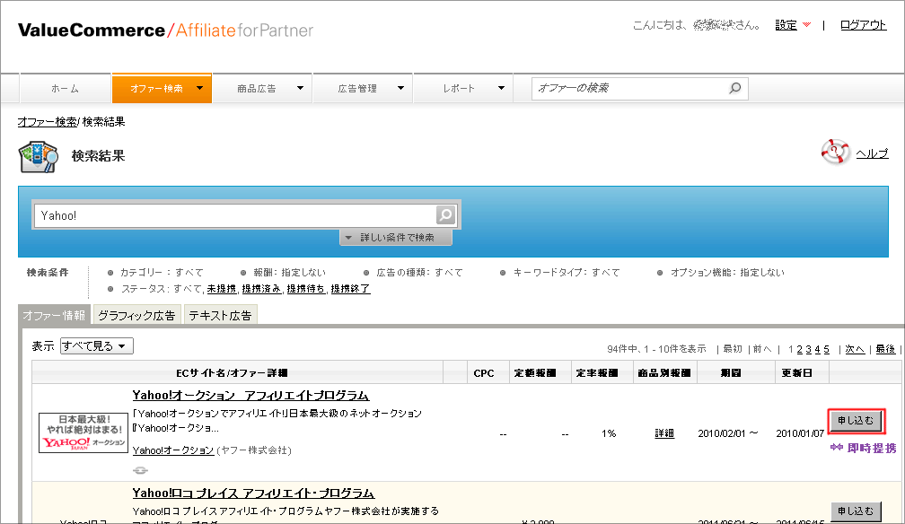Click the オファー検索 breadcrumb link
Screen dimensions: 905x524
pyautogui.click(x=47, y=122)
